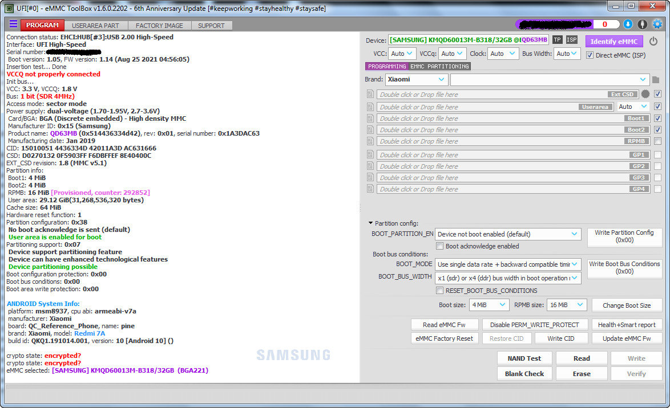Click the TP badge icon
The height and width of the screenshot is (408, 670).
[x=557, y=40]
